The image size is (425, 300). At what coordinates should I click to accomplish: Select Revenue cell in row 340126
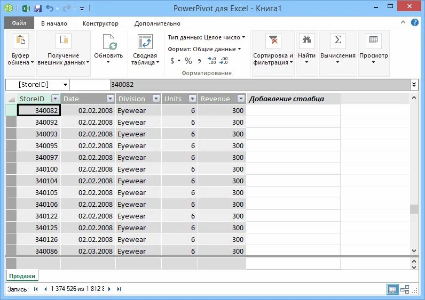tap(222, 240)
